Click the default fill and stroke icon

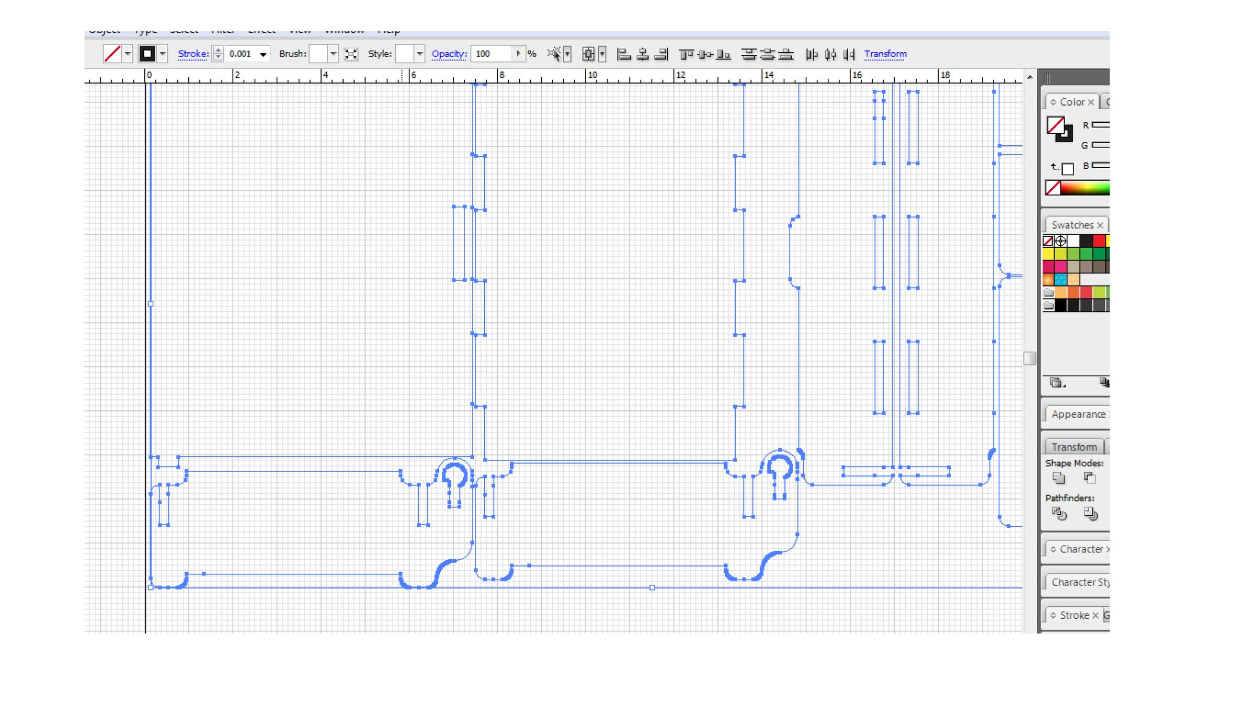[1066, 168]
